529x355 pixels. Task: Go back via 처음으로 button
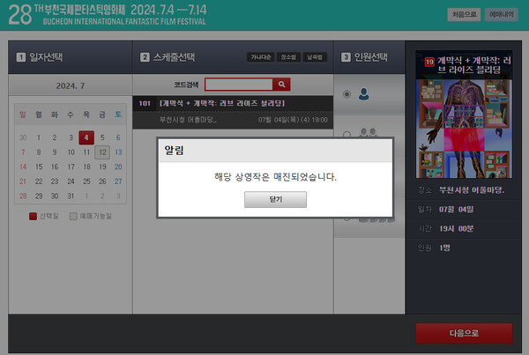[464, 14]
